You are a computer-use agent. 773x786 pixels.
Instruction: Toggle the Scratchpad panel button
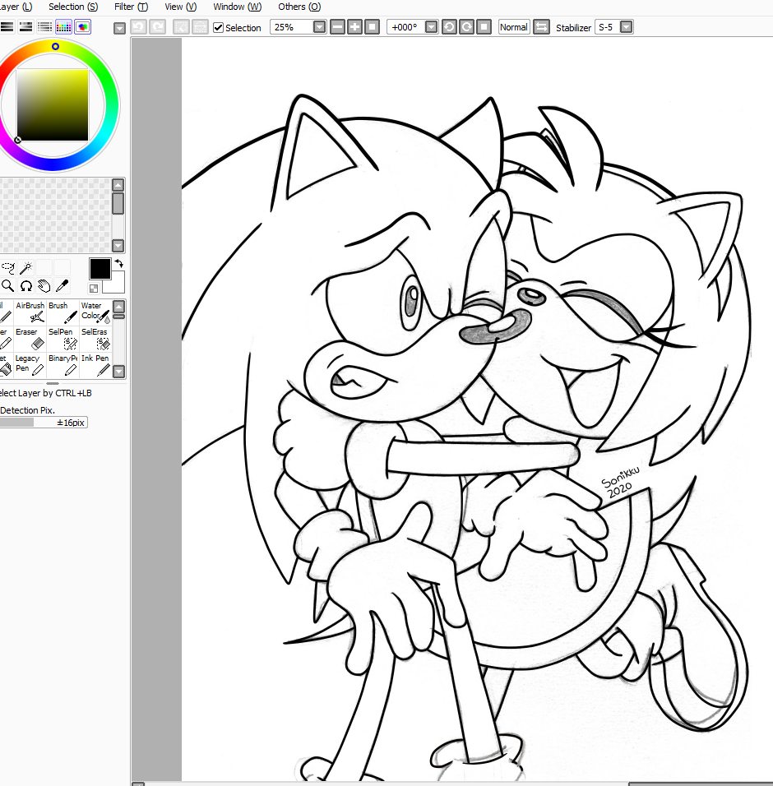83,27
